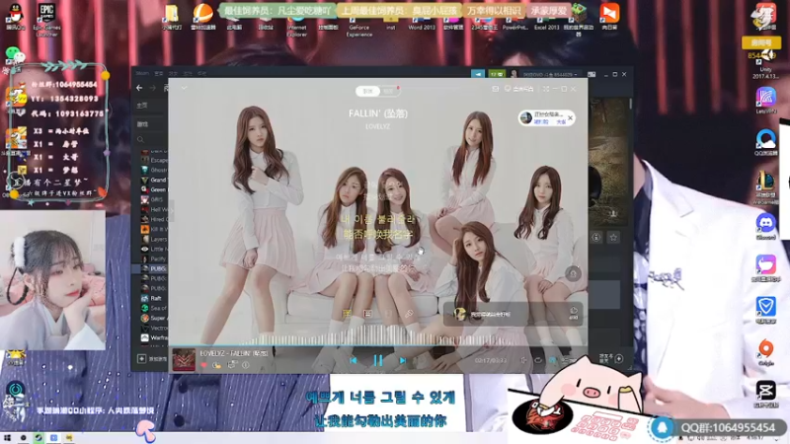Viewport: 790px width, 444px height.
Task: Open the Word 2013 desktop shortcut
Action: click(422, 23)
